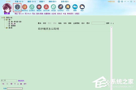Click the chapter title 码字精灵怎么码字
Screen dimensions: 136x90
[x=48, y=29]
